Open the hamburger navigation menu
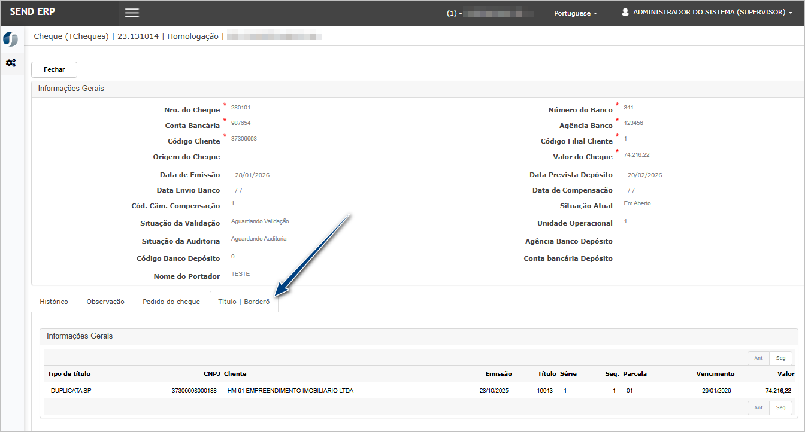805x432 pixels. (x=132, y=13)
